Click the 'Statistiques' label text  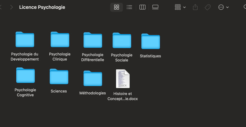150,56
